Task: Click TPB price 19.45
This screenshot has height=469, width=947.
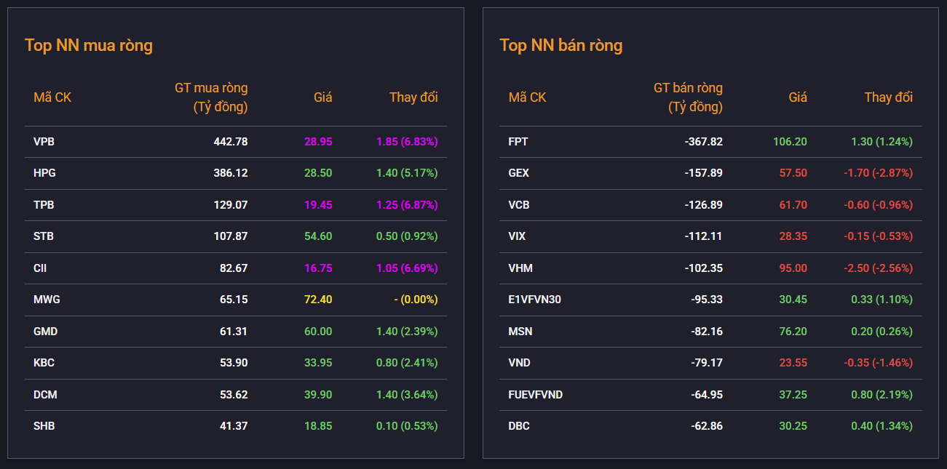Action: (318, 205)
